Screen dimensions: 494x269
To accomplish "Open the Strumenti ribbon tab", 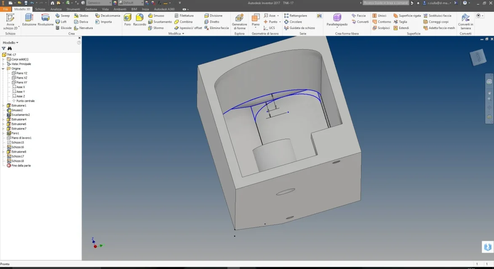I will pyautogui.click(x=73, y=9).
